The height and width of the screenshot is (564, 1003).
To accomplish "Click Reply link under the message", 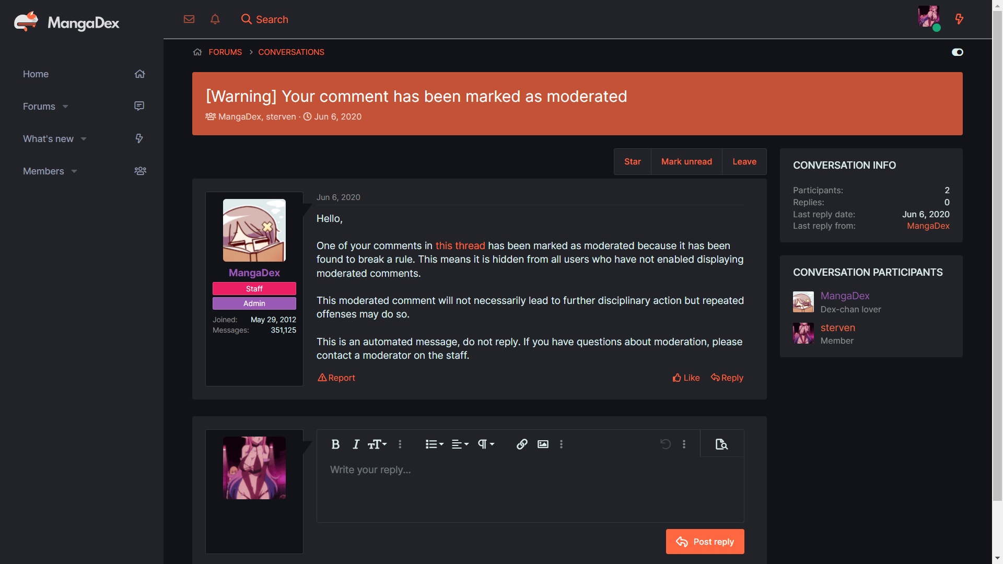I will tap(727, 378).
